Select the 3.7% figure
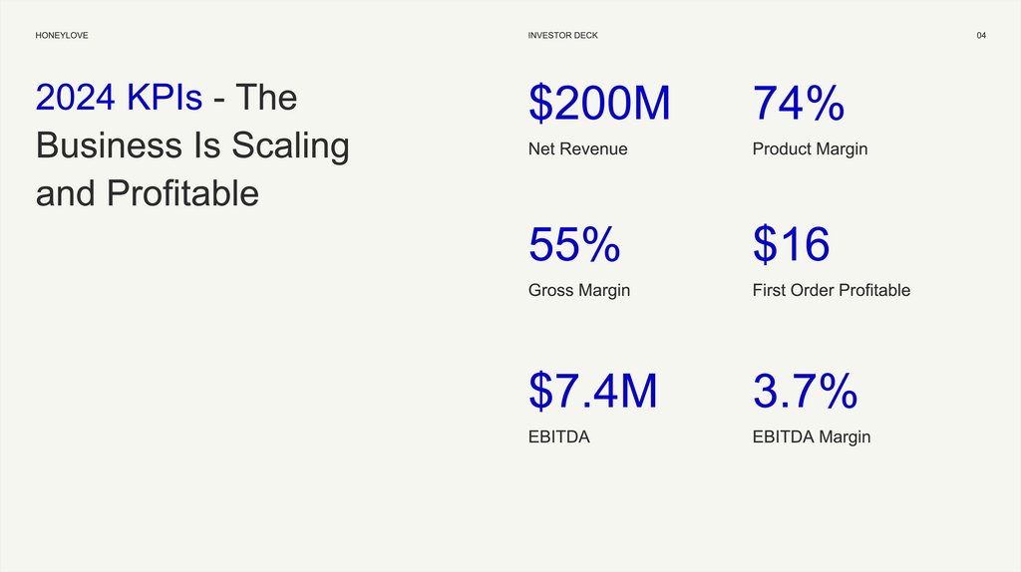 coord(805,392)
